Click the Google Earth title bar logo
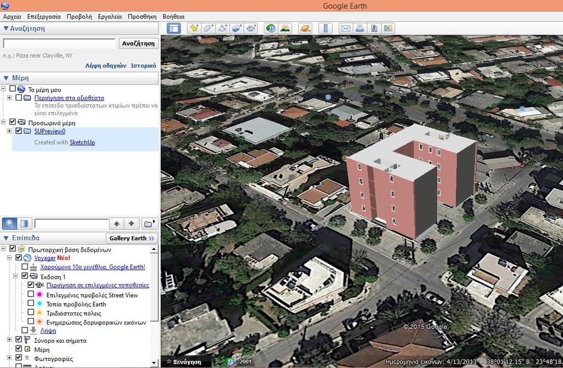 tap(5, 5)
